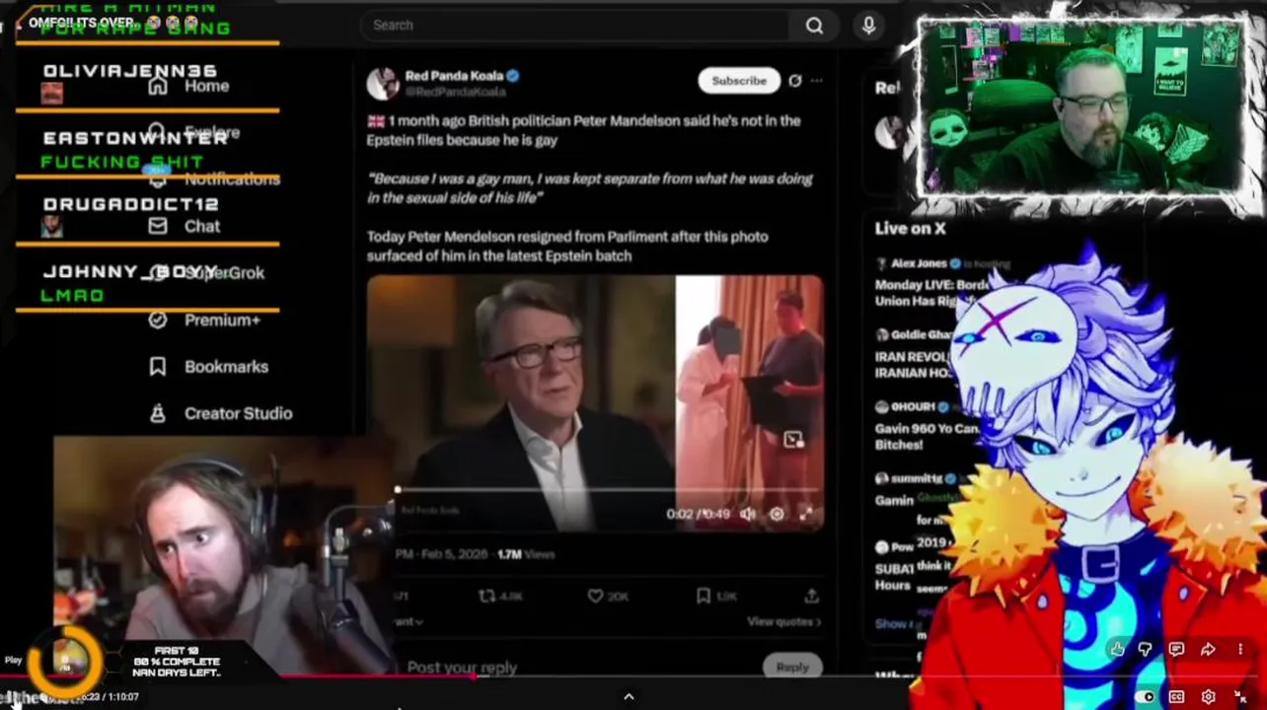Toggle YouTube closed captions CC
Image resolution: width=1267 pixels, height=710 pixels.
click(x=1176, y=697)
